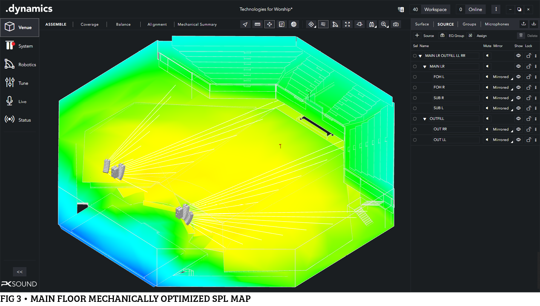Switch to the Coverage tab
540x306 pixels.
89,24
